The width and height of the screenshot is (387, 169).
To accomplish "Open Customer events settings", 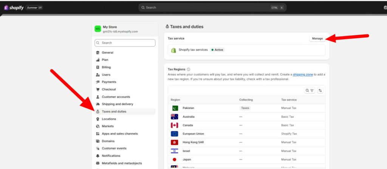I will (x=125, y=148).
